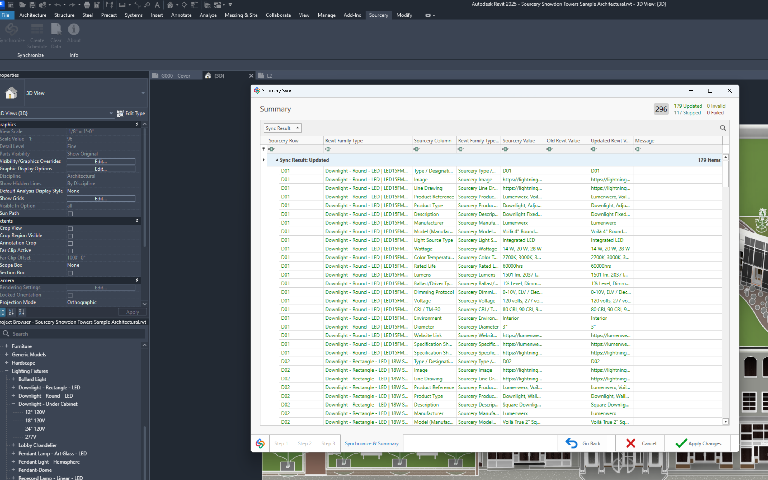Click the Apply Changes button
The image size is (768, 480).
[x=698, y=443]
